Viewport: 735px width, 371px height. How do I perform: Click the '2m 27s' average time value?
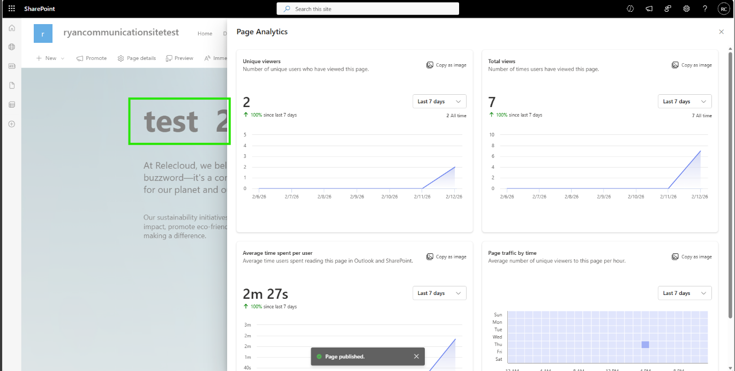point(265,293)
